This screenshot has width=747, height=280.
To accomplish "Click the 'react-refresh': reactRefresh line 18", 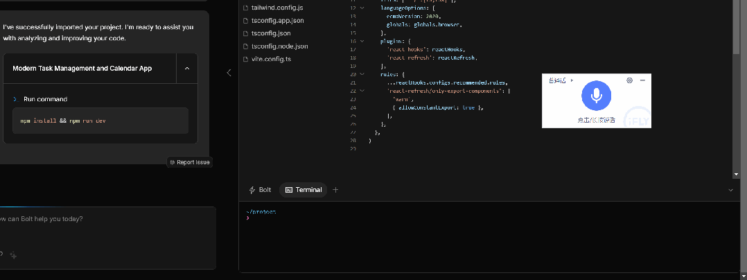I will pyautogui.click(x=432, y=58).
